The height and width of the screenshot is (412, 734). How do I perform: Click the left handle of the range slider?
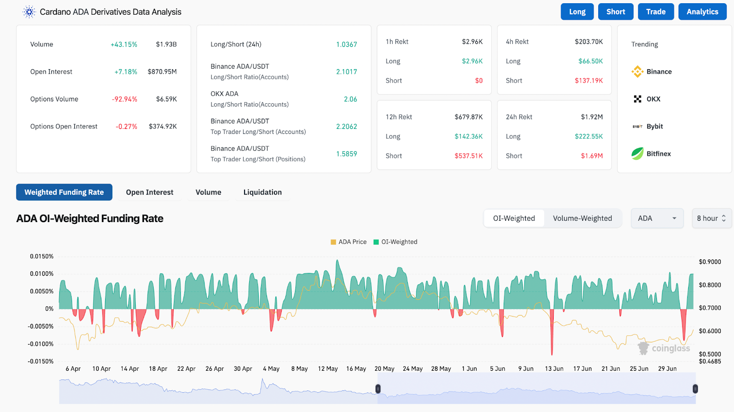pos(378,389)
